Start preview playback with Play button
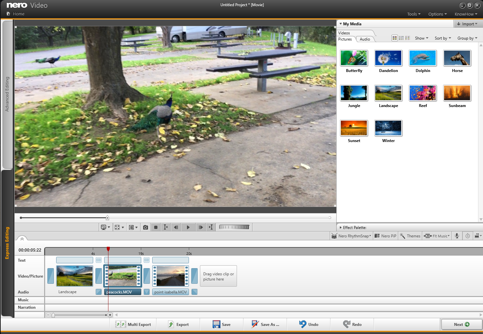483x334 pixels. (188, 227)
